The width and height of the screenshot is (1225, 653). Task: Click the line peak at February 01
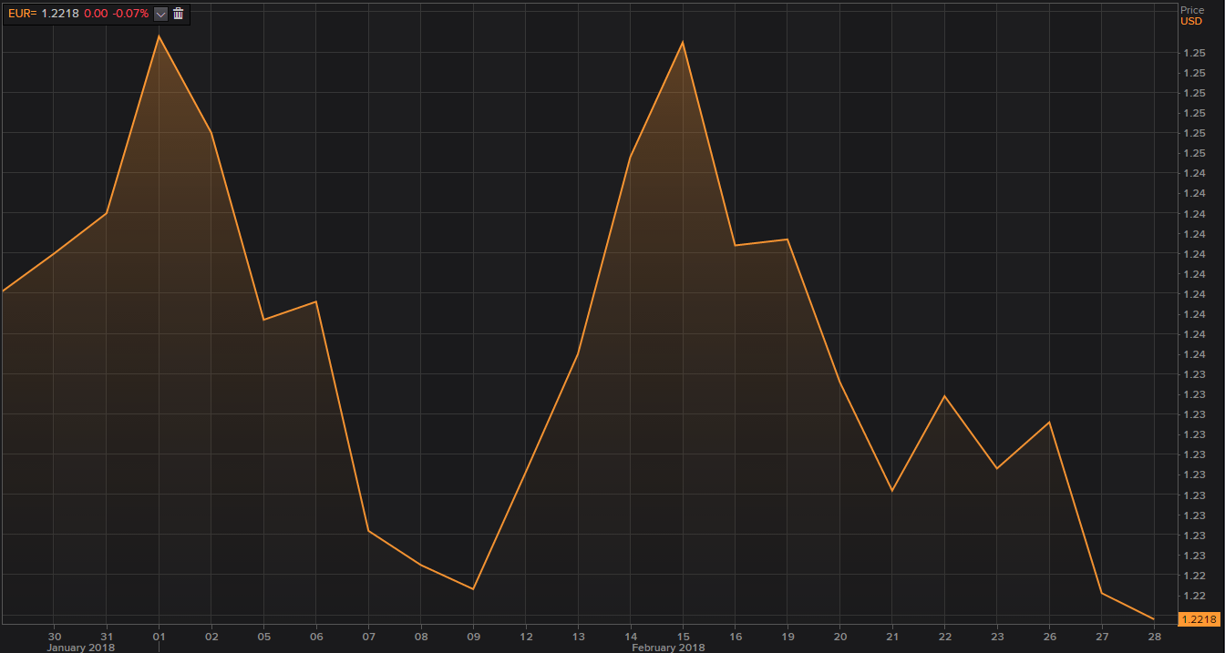coord(160,36)
